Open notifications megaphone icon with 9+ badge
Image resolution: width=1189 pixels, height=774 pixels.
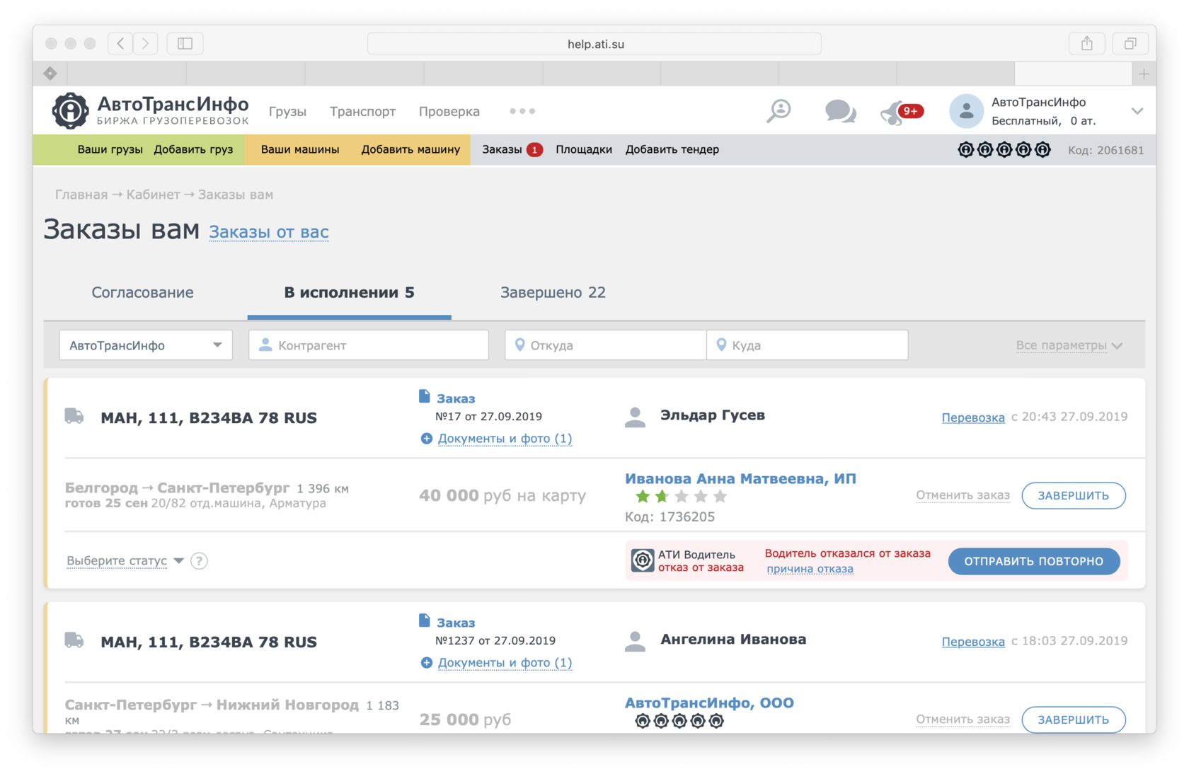click(x=901, y=112)
